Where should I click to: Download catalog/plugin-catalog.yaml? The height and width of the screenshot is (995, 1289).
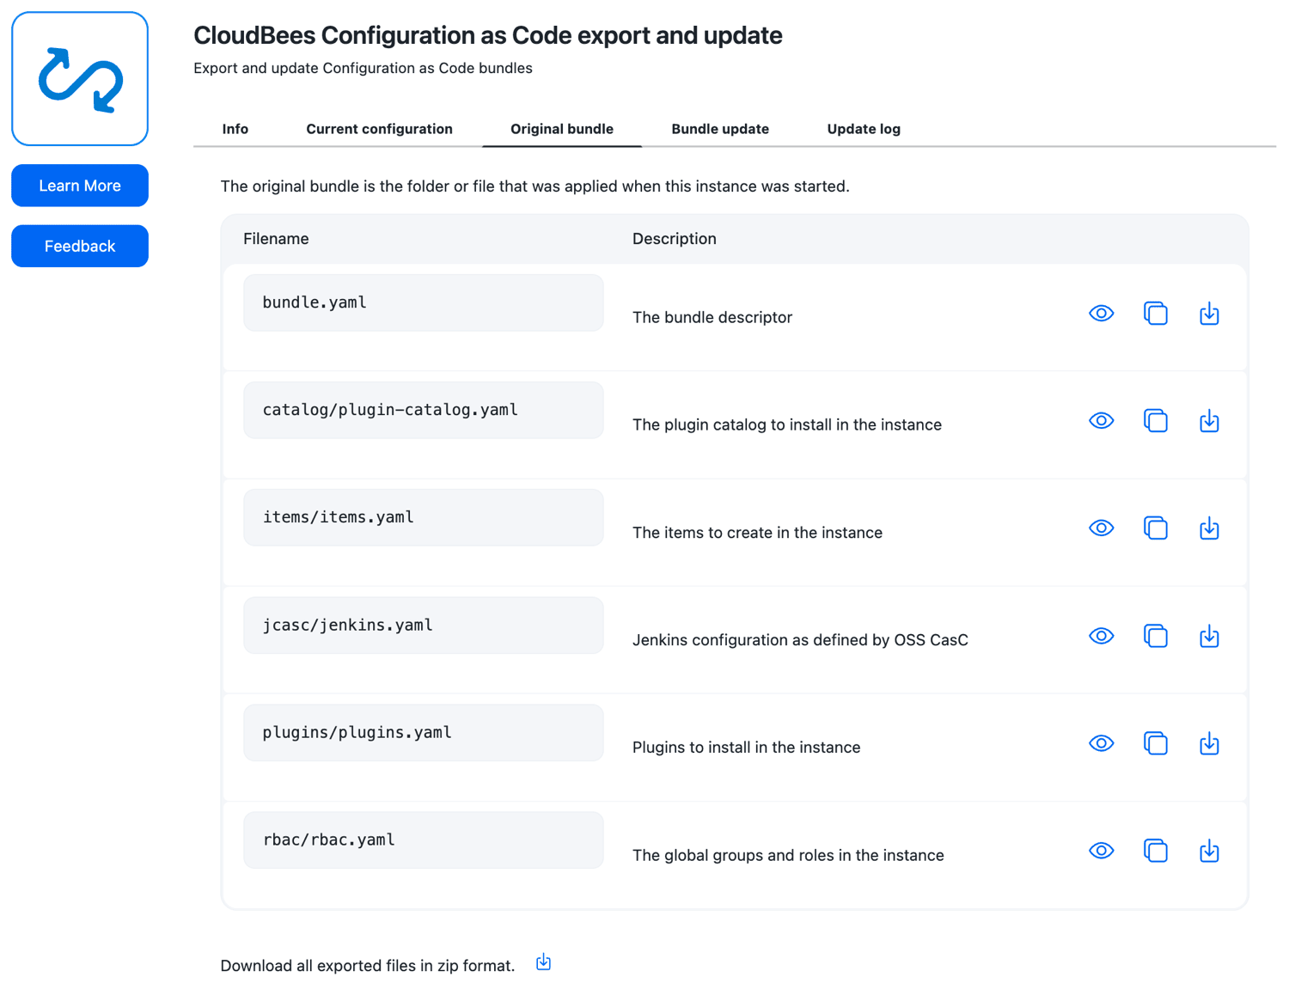[1209, 421]
